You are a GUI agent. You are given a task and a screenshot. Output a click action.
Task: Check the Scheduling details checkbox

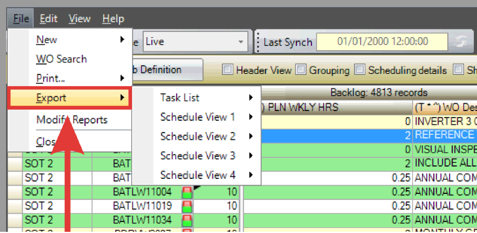[x=359, y=70]
